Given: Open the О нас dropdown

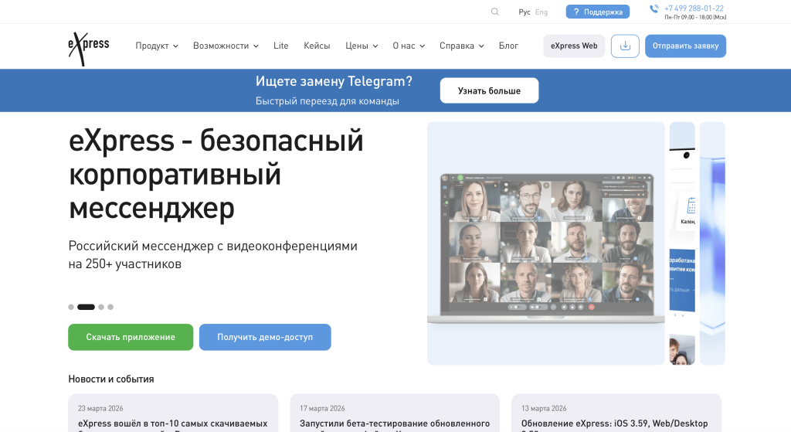Looking at the screenshot, I should point(409,46).
